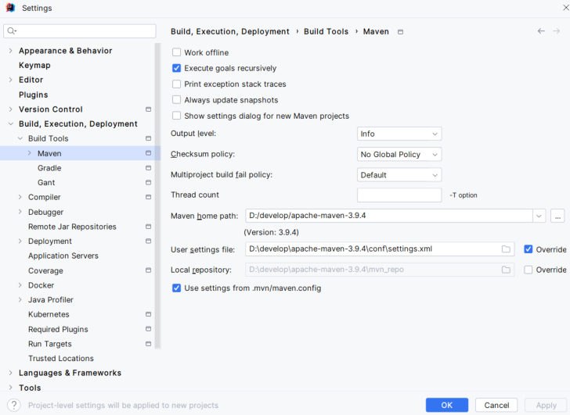Click the project-level icon next to Coverage
This screenshot has height=415, width=570.
point(148,270)
